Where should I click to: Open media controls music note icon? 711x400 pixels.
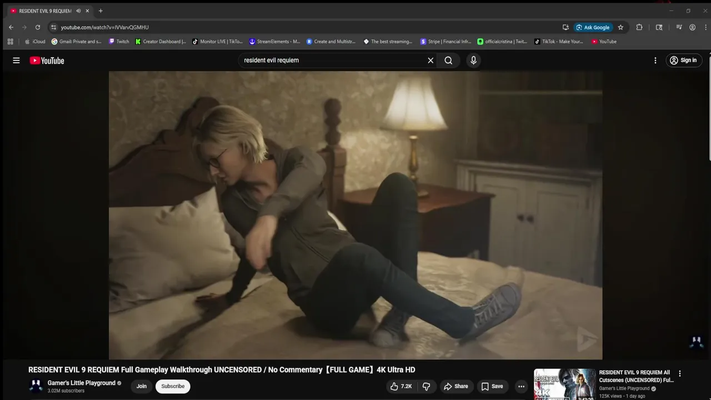point(679,27)
